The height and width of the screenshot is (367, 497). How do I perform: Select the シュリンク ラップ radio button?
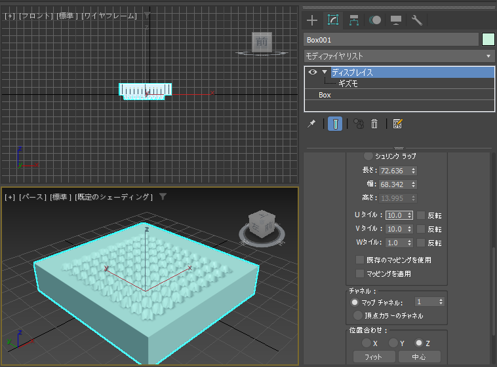[x=368, y=156]
